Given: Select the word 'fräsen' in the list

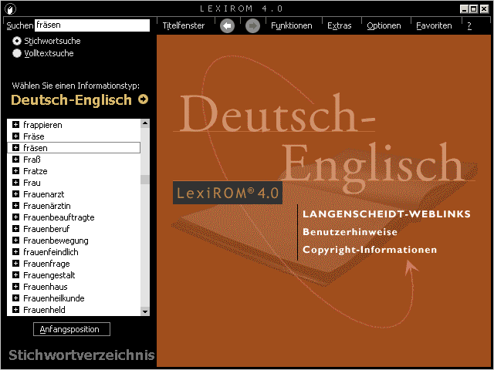Looking at the screenshot, I should coord(36,148).
